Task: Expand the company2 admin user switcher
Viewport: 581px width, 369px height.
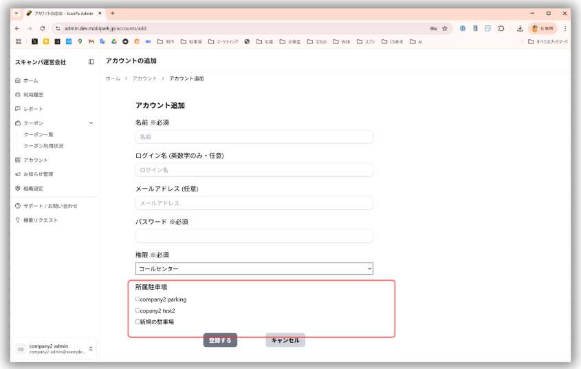Action: click(91, 349)
